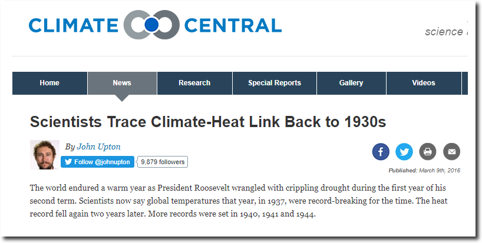Click John Upton's author photo
The height and width of the screenshot is (243, 482).
pos(45,155)
